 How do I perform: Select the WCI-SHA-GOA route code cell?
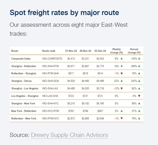click(x=50, y=81)
